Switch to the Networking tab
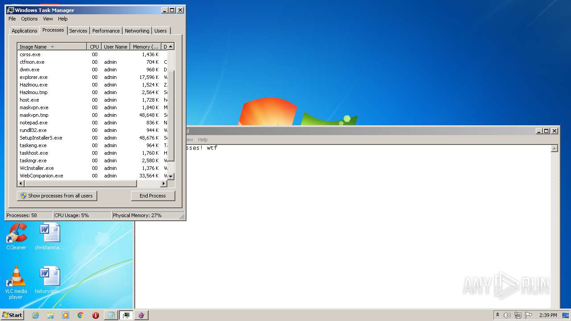This screenshot has height=321, width=571. coord(137,31)
